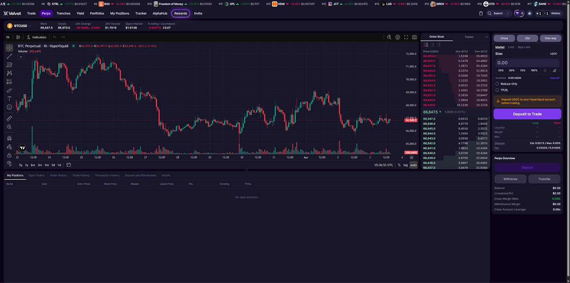Open the Fibonacci retracement tools
This screenshot has height=283, width=570.
click(x=9, y=65)
